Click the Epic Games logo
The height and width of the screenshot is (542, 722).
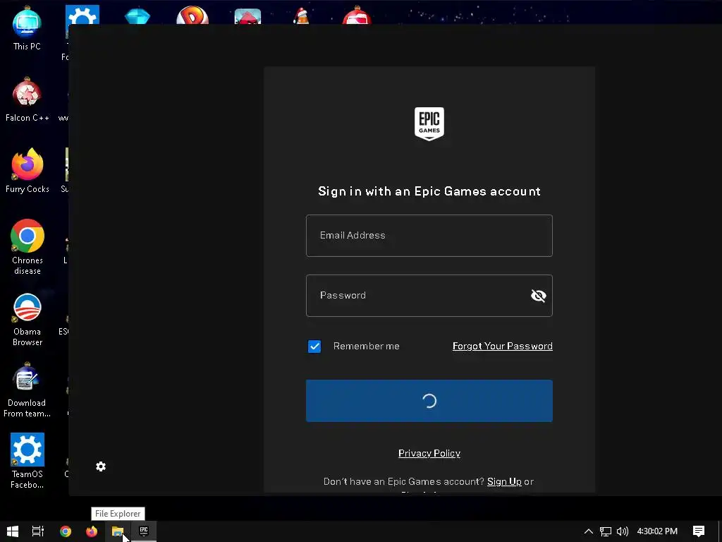coord(429,124)
